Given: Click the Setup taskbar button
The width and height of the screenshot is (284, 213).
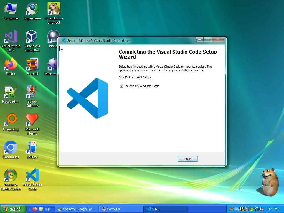Looking at the screenshot, I should coord(166,209).
